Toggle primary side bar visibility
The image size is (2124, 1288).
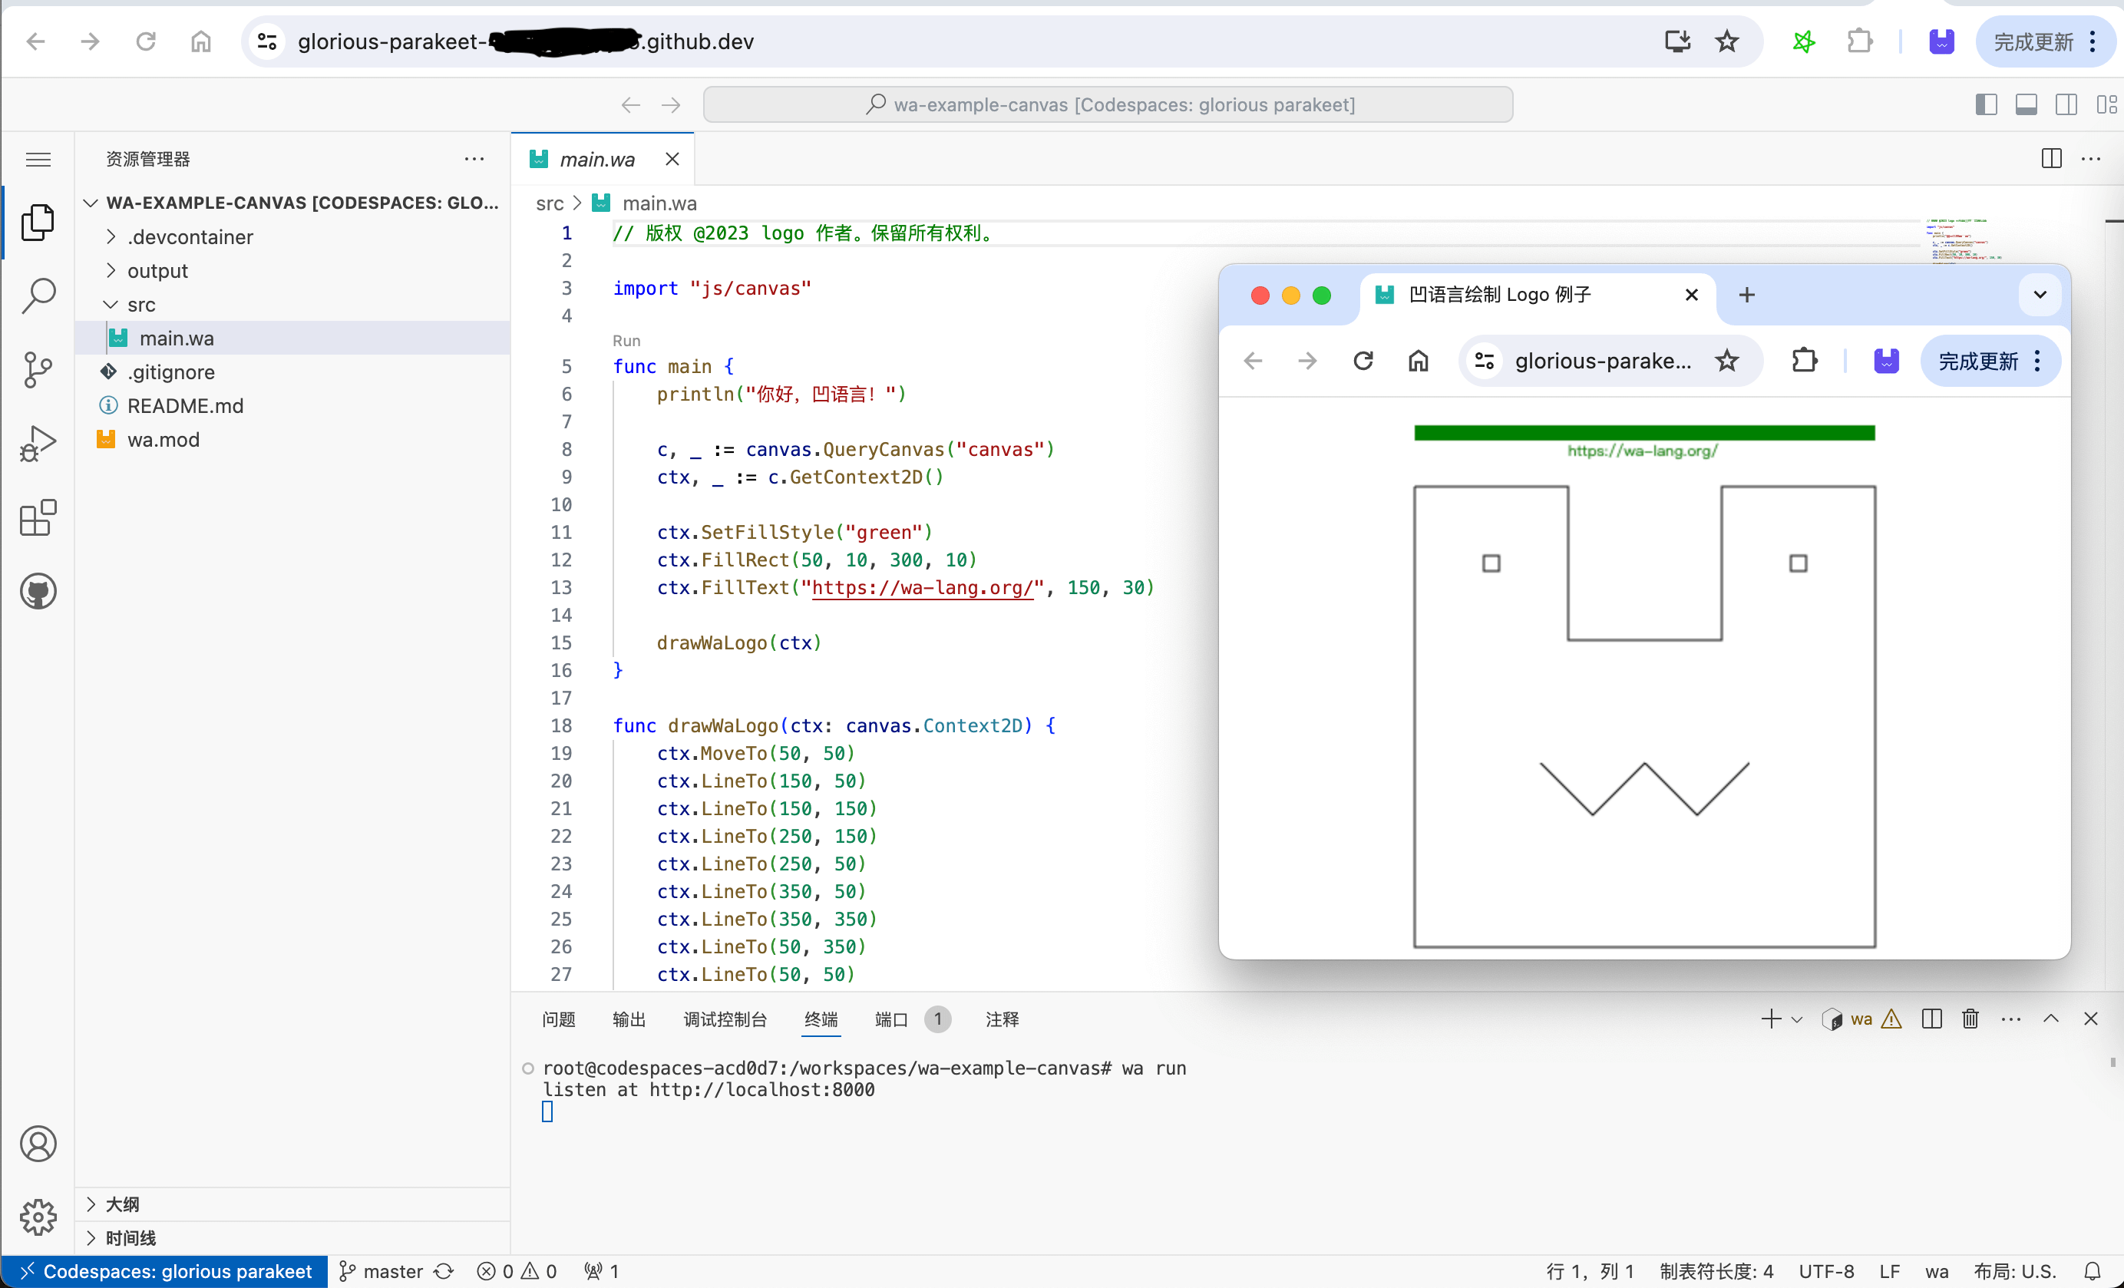1986,104
